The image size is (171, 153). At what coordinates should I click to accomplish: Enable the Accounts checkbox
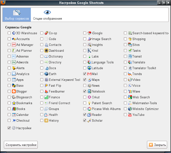9,39
